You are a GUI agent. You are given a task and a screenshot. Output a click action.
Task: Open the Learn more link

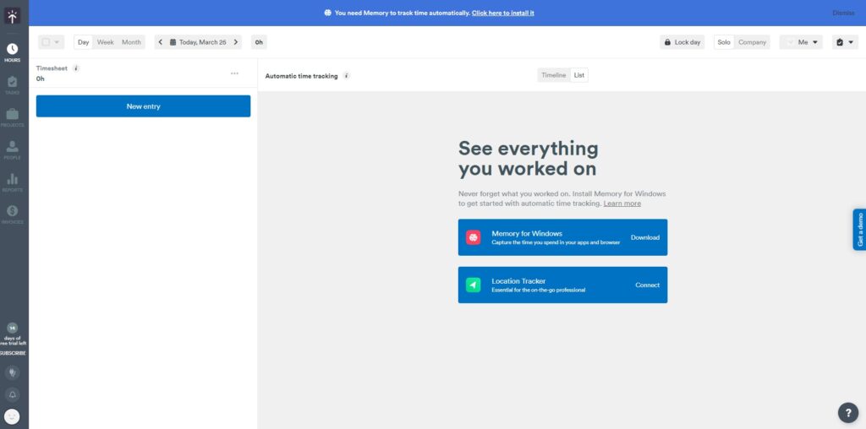point(622,204)
